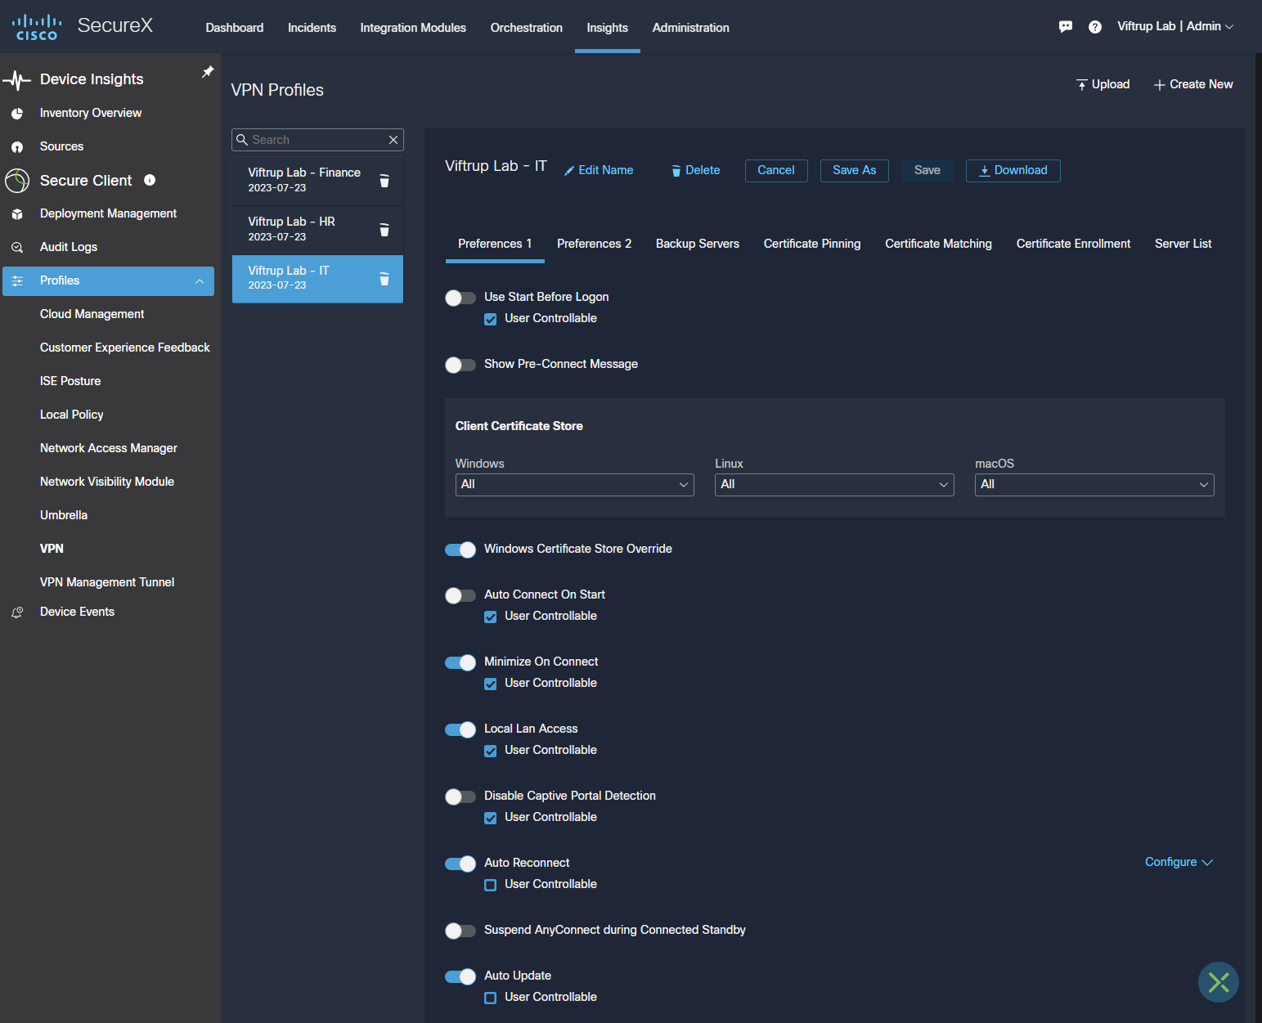Expand Configure options for Auto Reconnect
The width and height of the screenshot is (1262, 1023).
click(x=1178, y=862)
